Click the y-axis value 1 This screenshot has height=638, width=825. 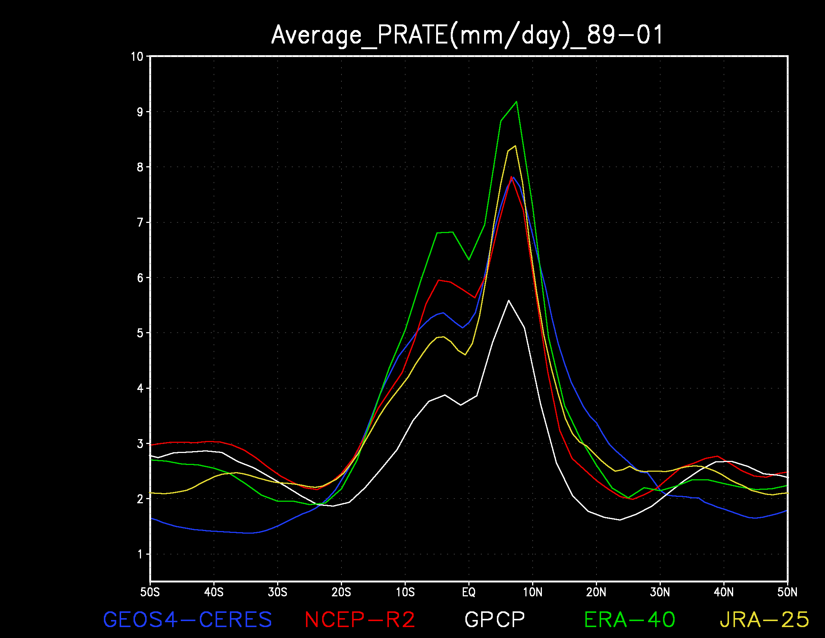[x=140, y=554]
